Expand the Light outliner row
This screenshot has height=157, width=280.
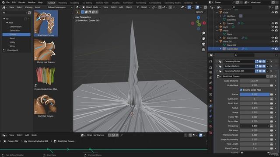[217, 27]
